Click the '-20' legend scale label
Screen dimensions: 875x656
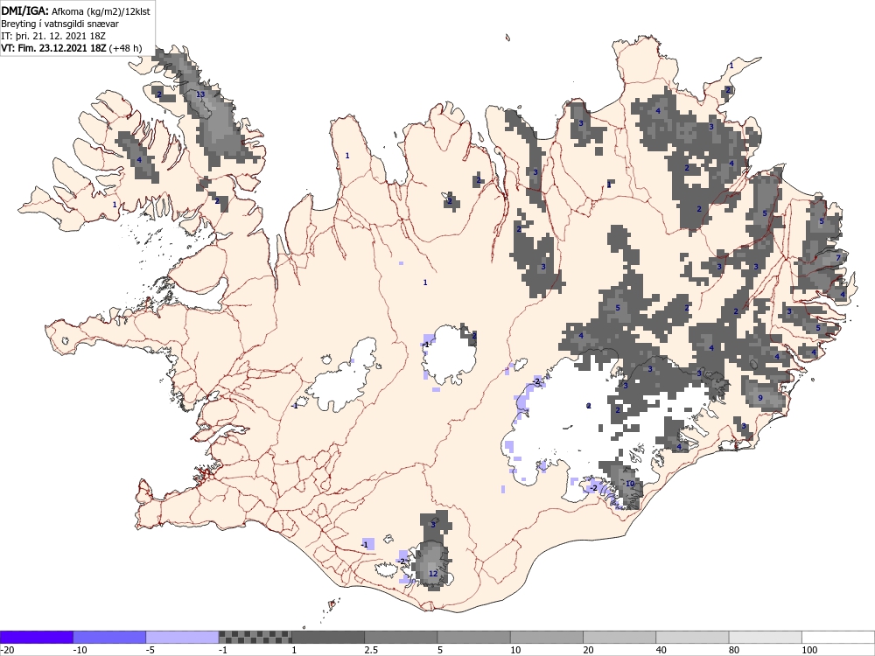point(7,650)
